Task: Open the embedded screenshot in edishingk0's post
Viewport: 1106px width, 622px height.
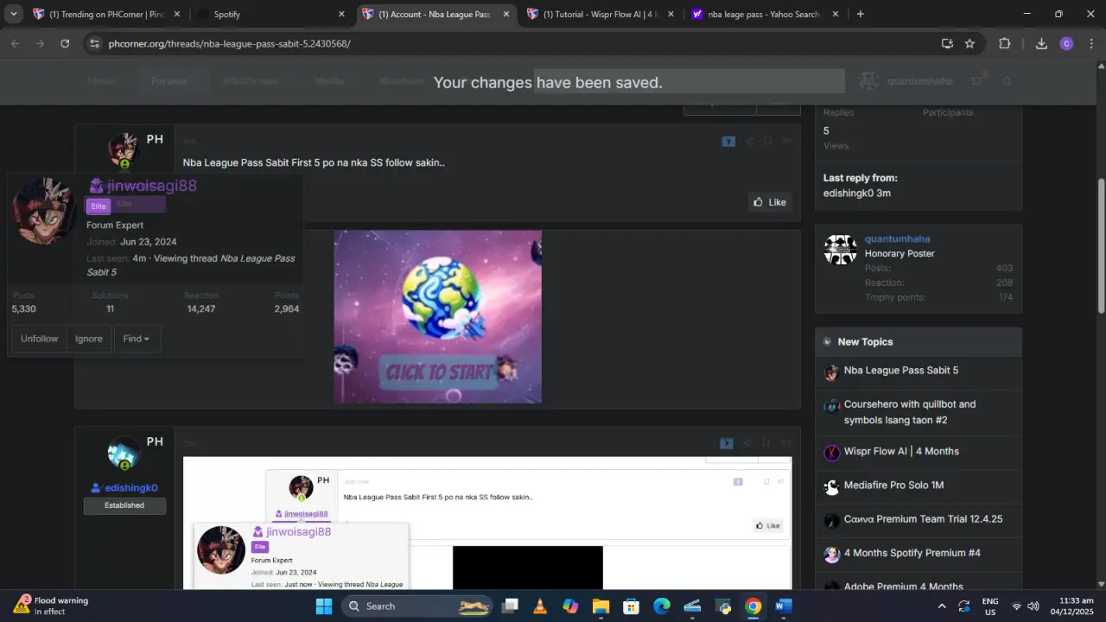Action: coord(487,523)
